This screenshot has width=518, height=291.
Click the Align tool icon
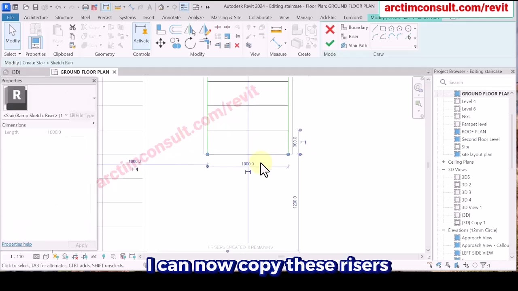click(161, 30)
